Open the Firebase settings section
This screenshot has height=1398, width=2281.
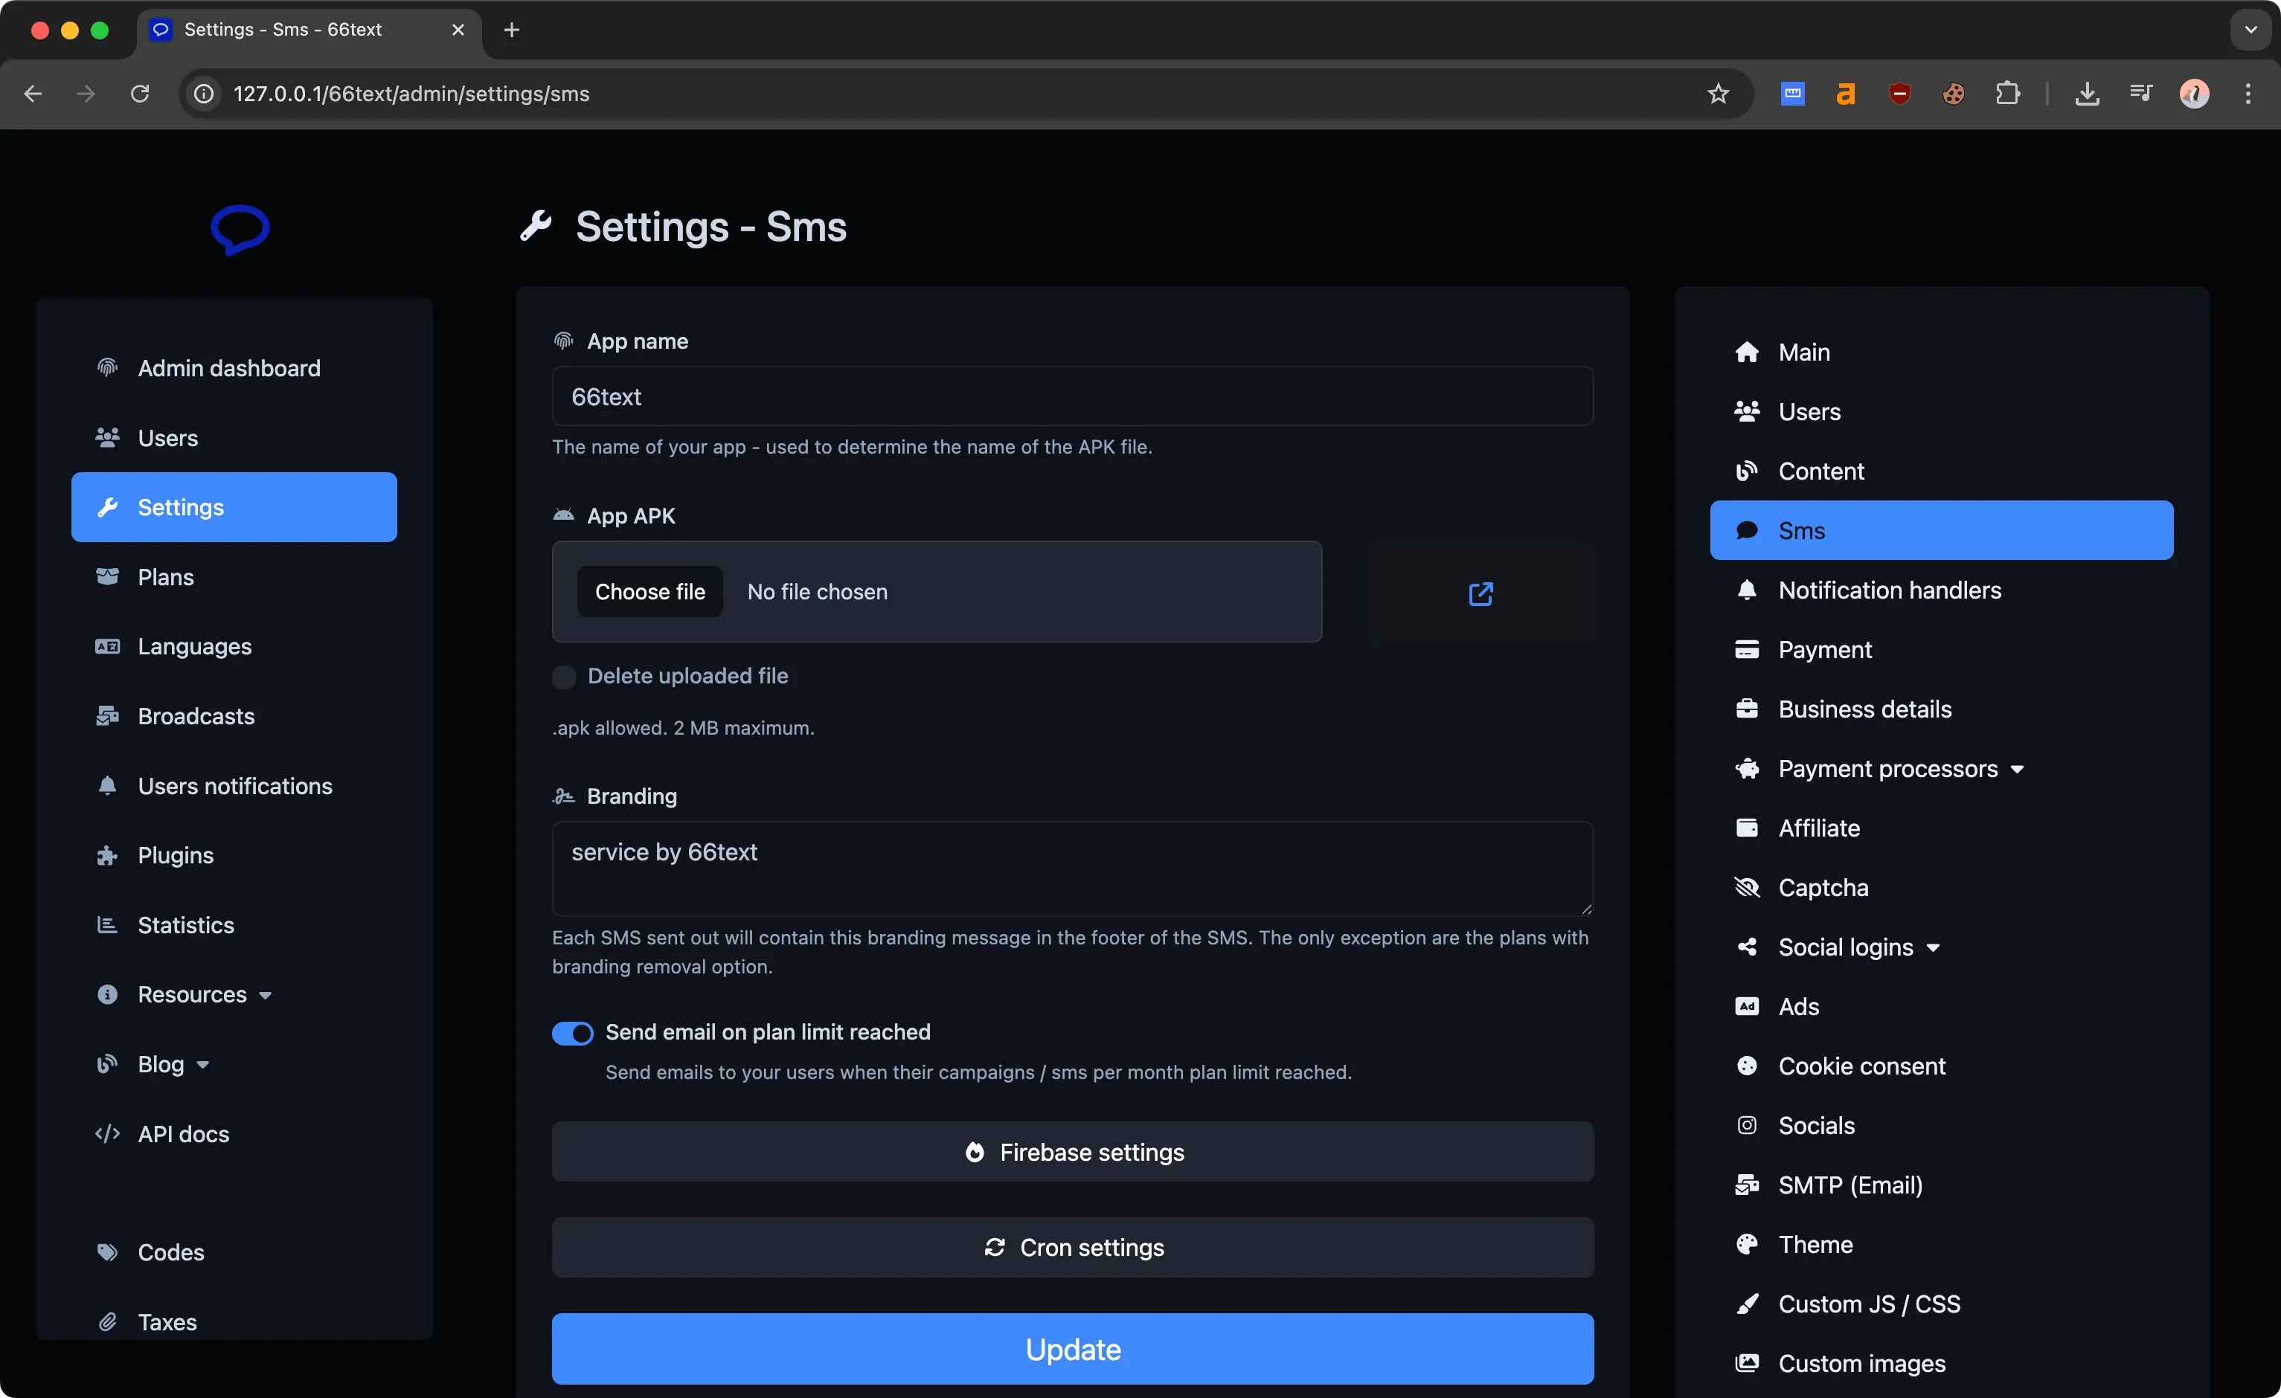[x=1072, y=1152]
